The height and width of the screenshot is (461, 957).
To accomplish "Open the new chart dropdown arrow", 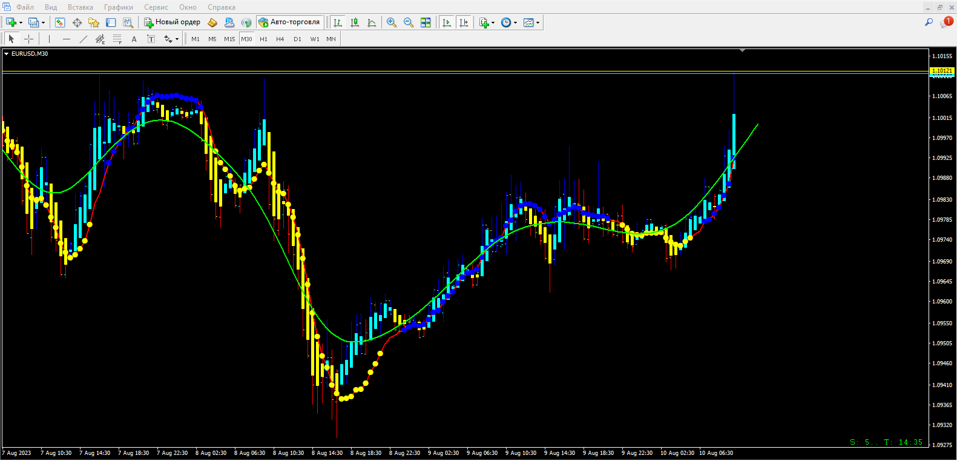I will [x=21, y=23].
